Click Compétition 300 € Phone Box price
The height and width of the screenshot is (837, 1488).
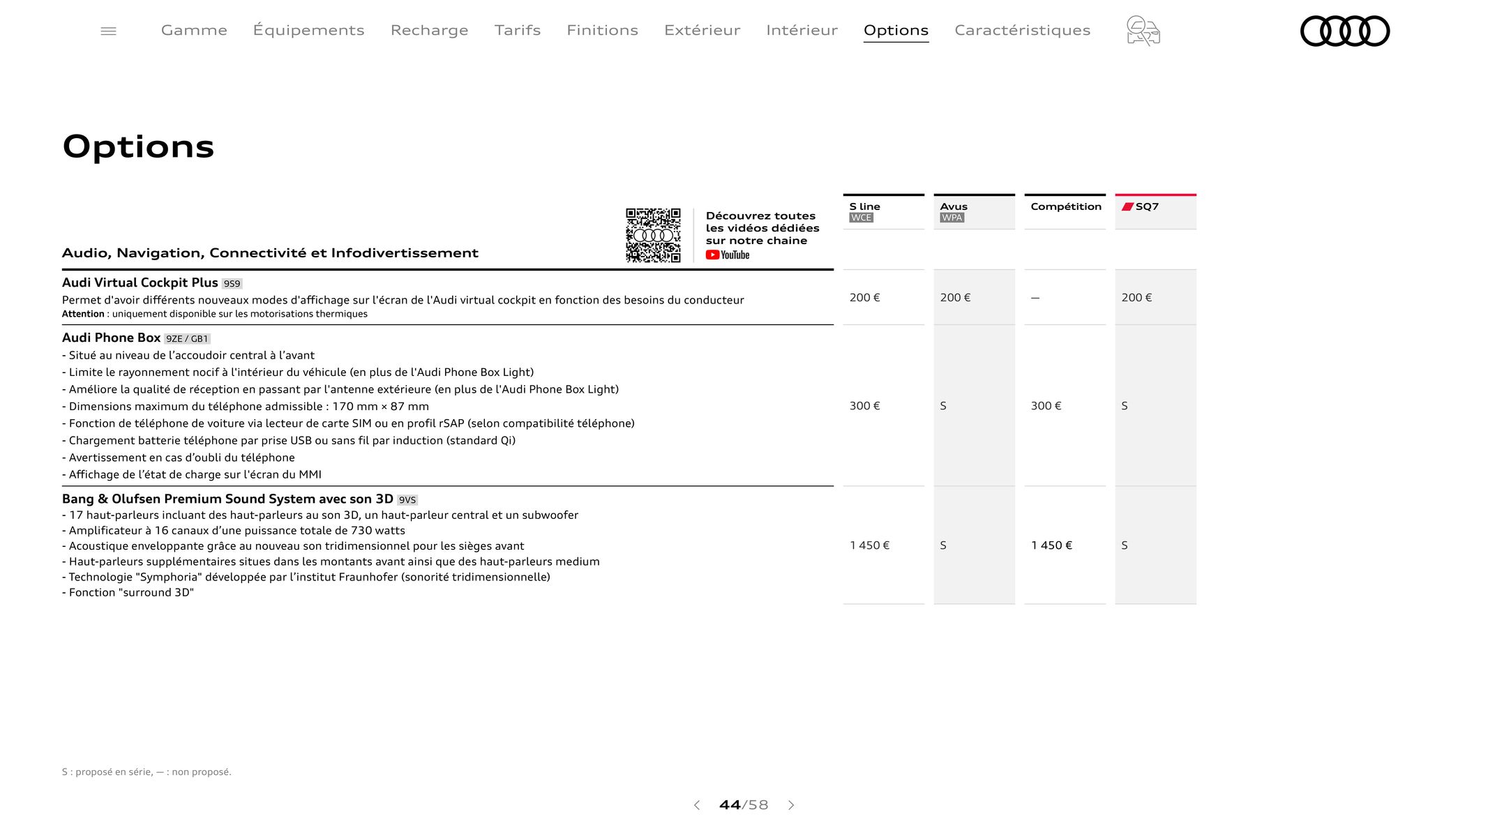click(x=1046, y=406)
